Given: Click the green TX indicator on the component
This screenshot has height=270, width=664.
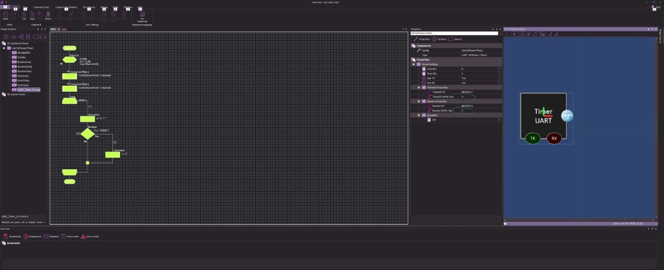Looking at the screenshot, I should click(x=532, y=138).
